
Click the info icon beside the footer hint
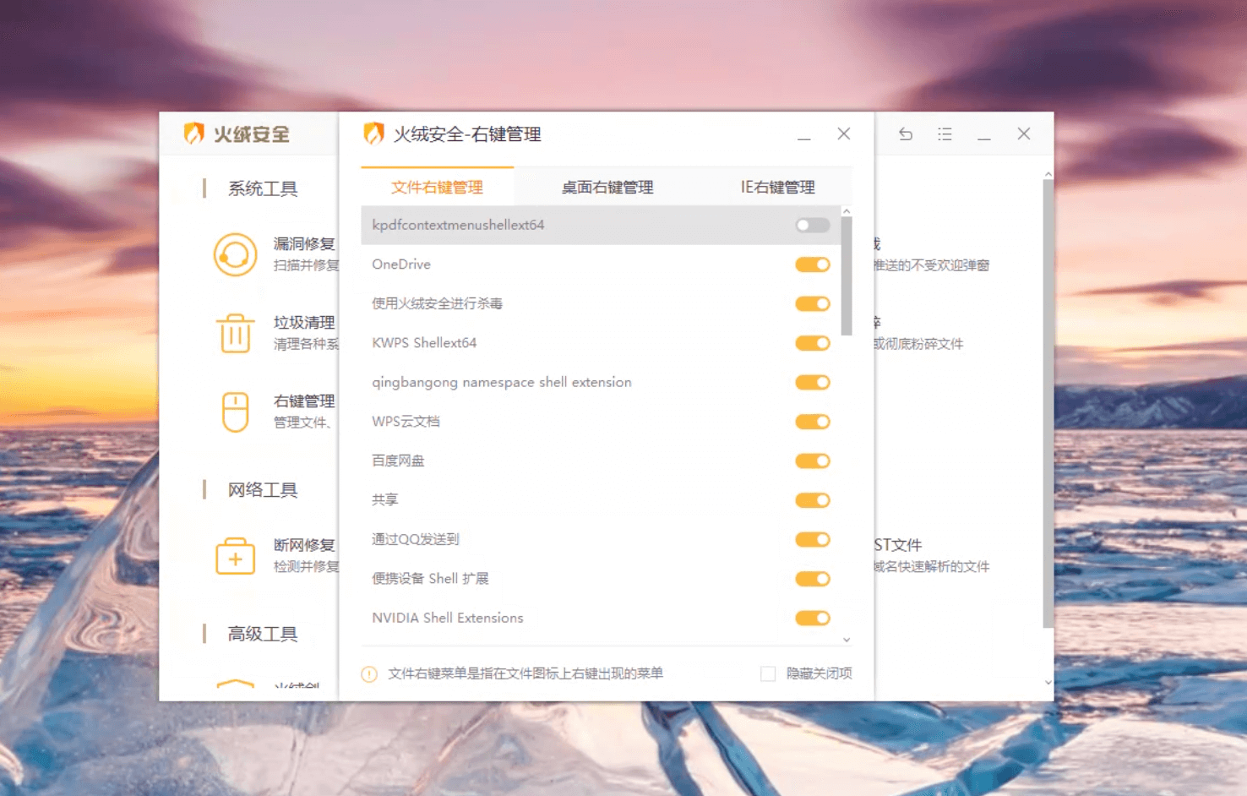coord(369,674)
